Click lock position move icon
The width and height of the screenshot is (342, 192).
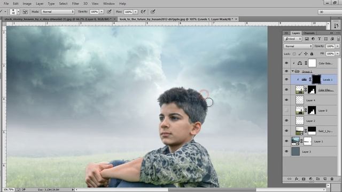pyautogui.click(x=306, y=53)
